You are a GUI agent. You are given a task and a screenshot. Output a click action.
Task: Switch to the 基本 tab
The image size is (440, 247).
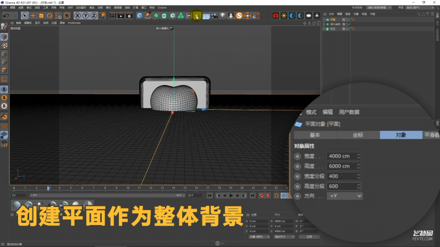tap(315, 135)
